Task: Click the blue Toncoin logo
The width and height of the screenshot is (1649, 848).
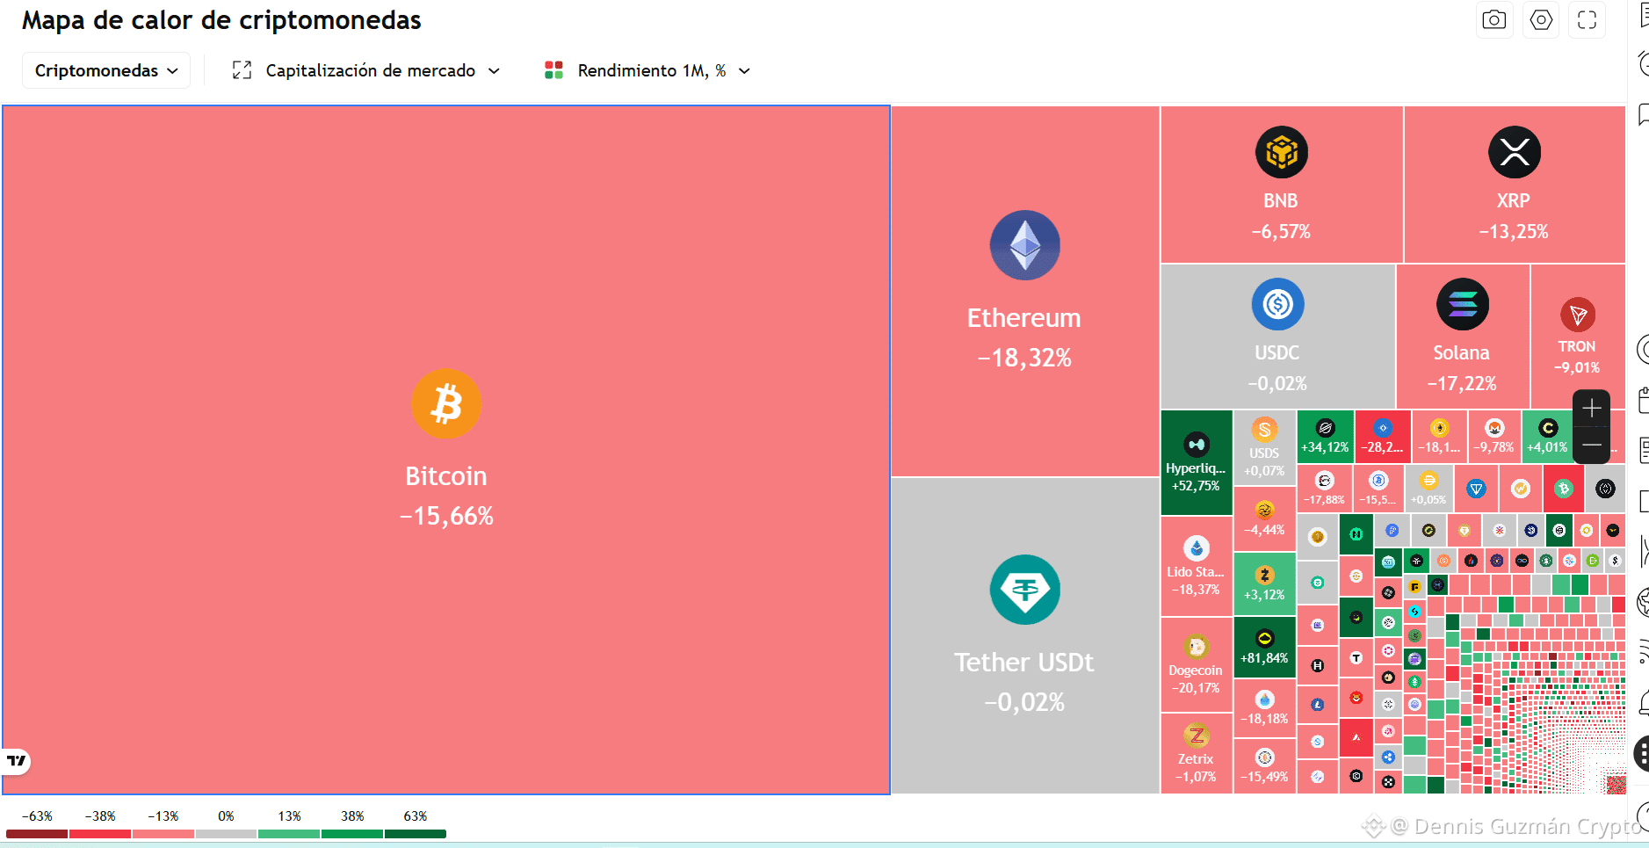Action: tap(1476, 489)
